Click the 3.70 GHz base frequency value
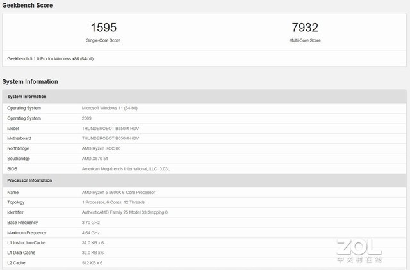Screen dimensions: 410x270 (91, 223)
